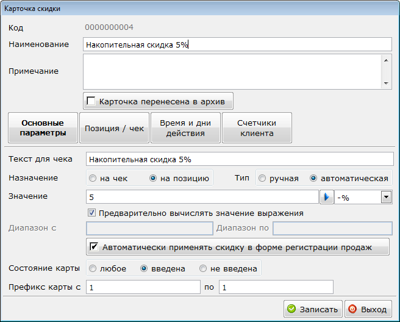
Task: Focus the Текст для чека field
Action: coord(240,159)
